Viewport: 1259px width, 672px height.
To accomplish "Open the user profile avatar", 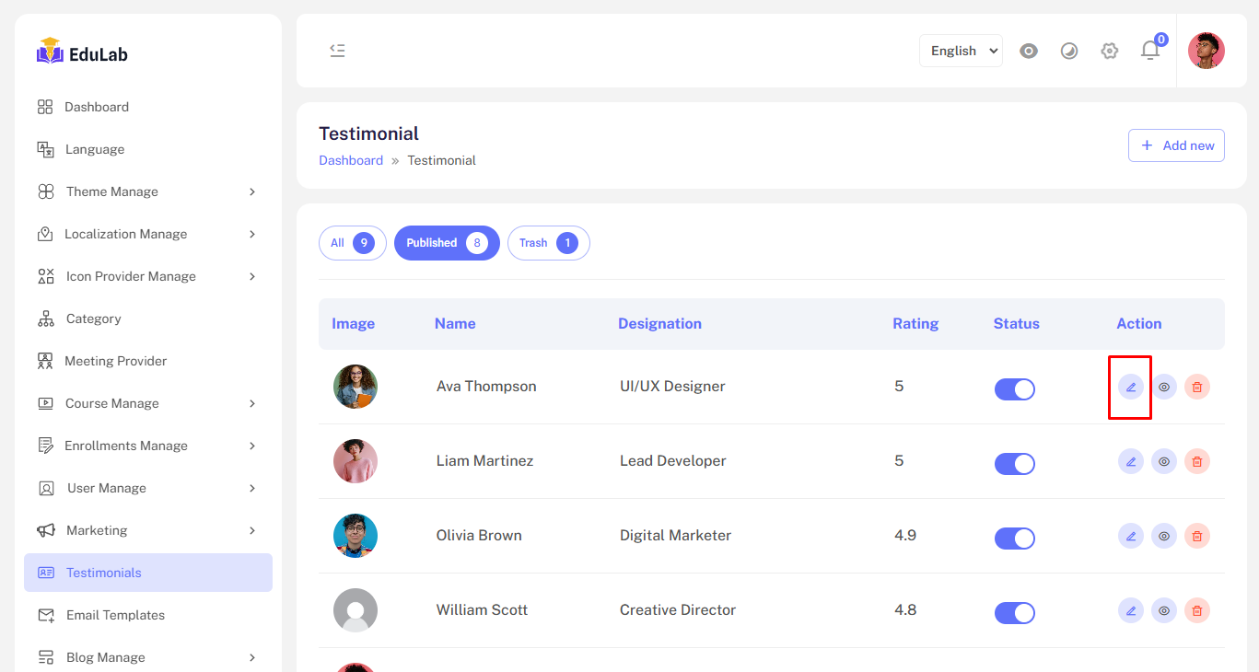I will pos(1206,51).
